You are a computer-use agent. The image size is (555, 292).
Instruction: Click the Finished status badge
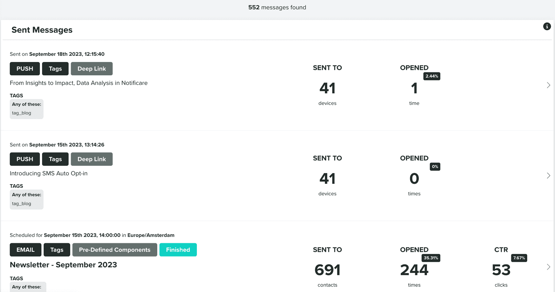178,250
